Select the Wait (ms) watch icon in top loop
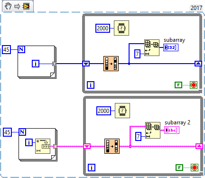 click(121, 28)
